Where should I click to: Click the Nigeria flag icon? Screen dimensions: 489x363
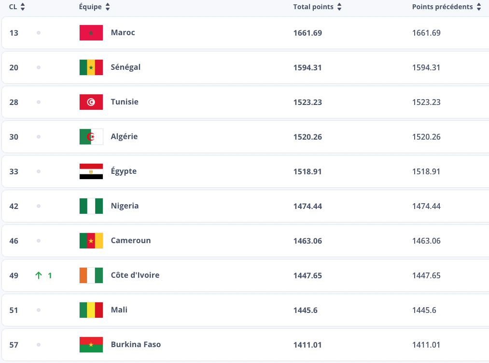[91, 206]
